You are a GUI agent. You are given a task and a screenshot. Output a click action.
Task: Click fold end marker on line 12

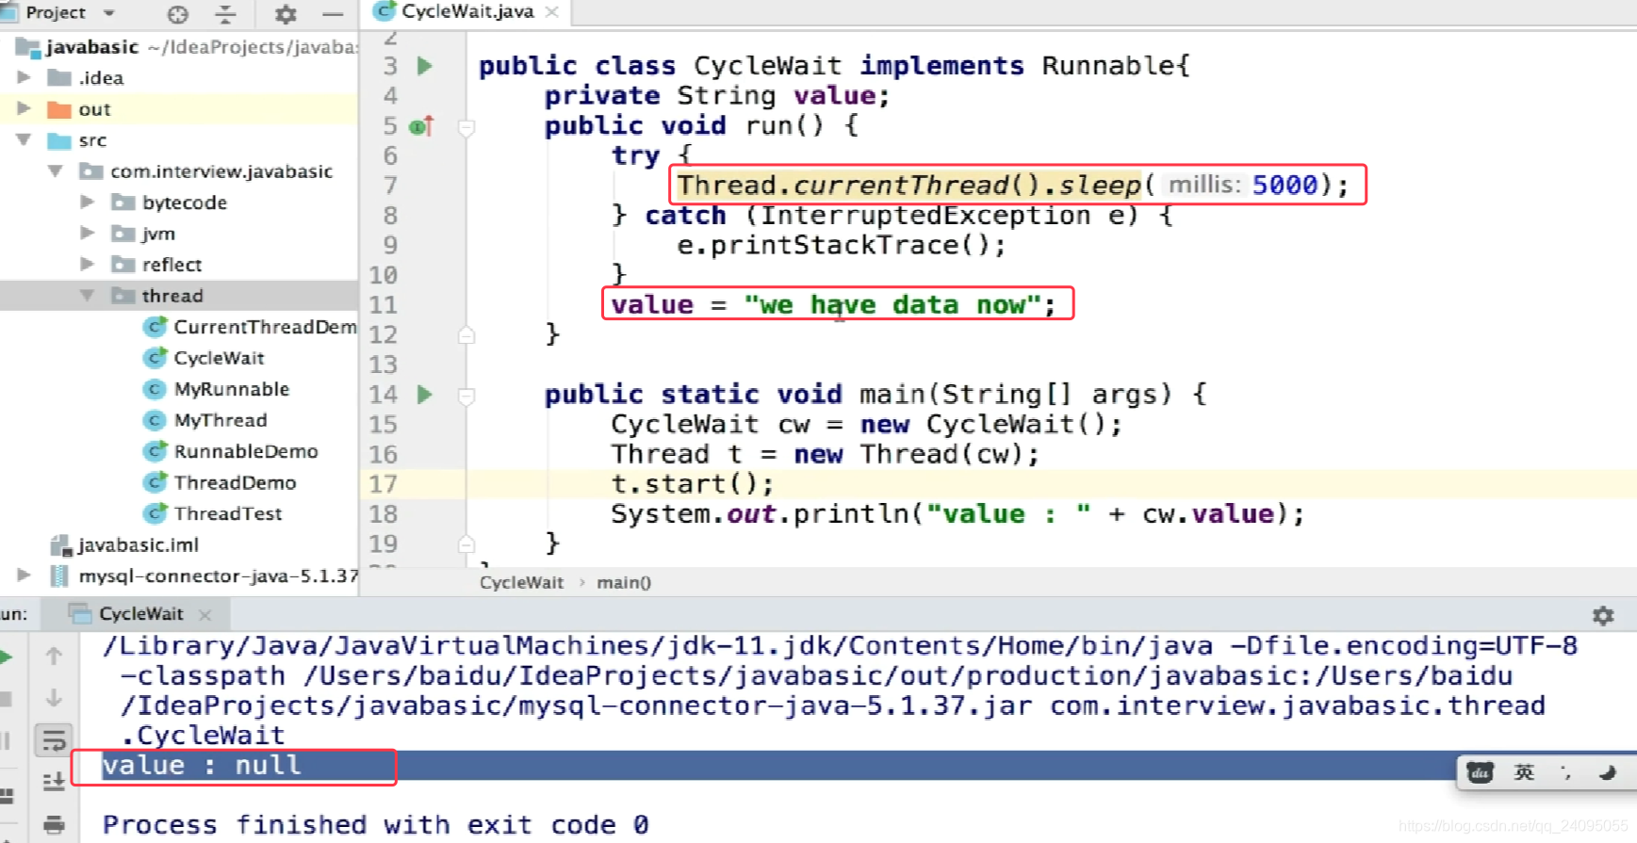pos(467,334)
